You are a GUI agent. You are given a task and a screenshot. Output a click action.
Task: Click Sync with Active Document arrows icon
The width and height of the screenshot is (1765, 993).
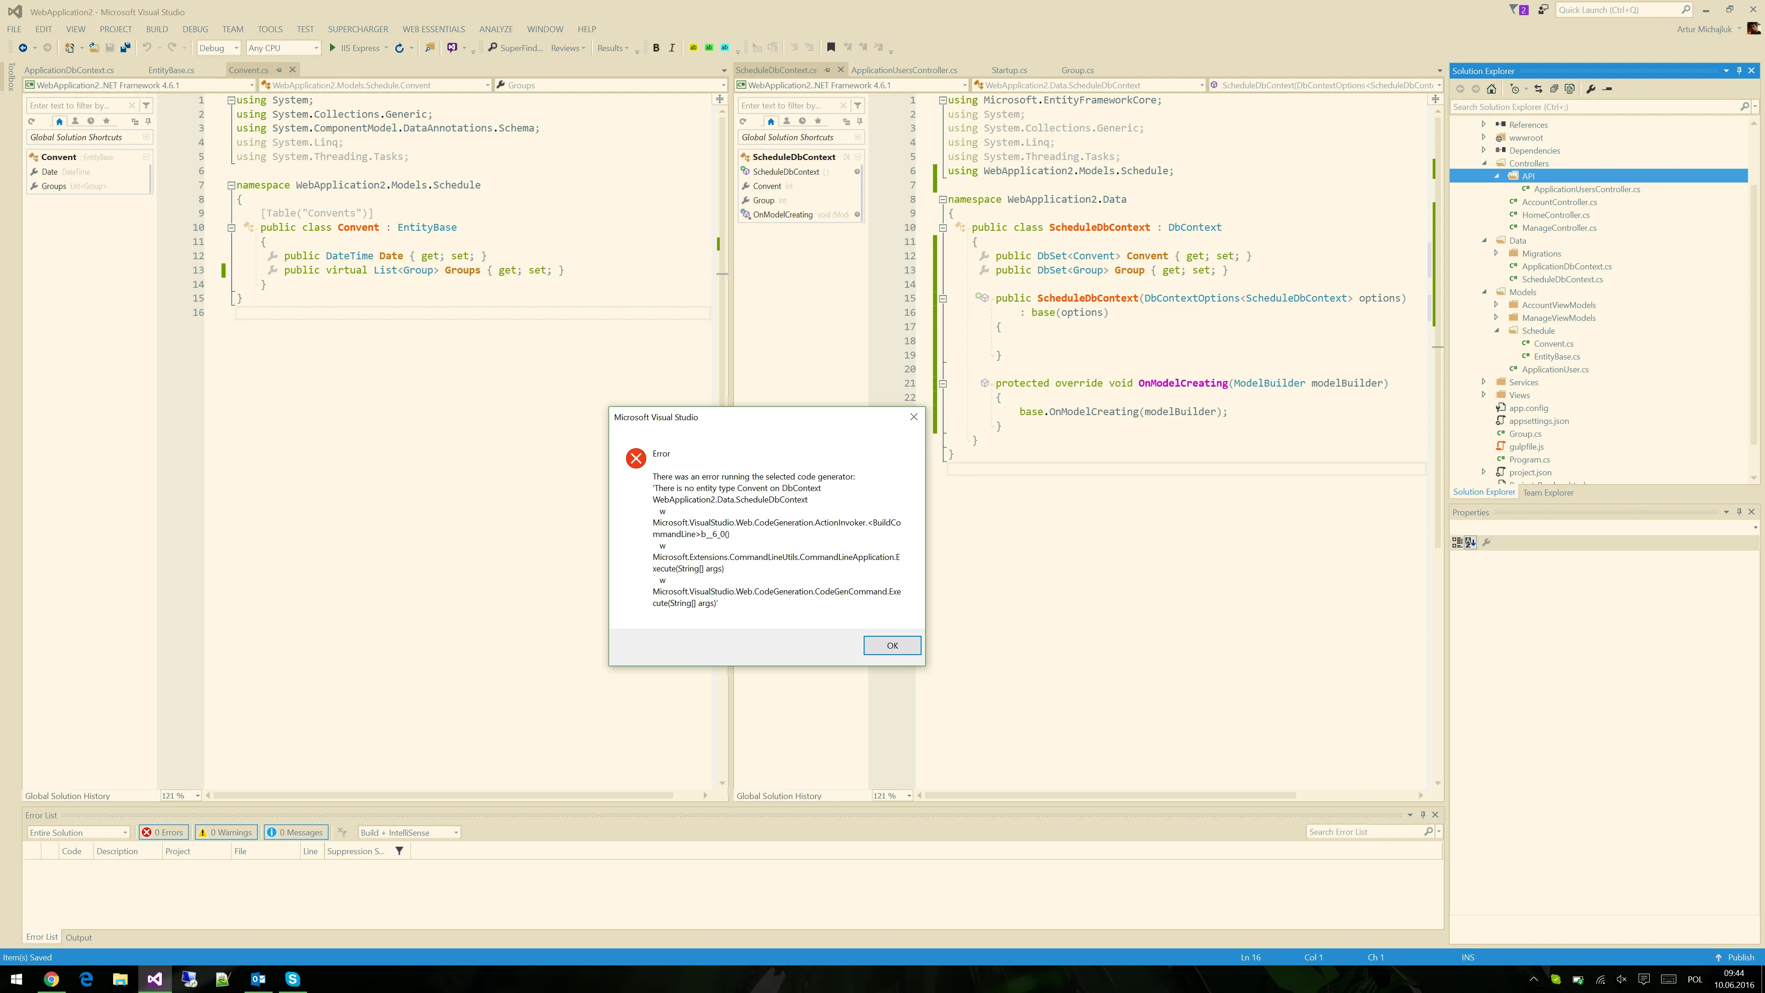pos(1538,89)
